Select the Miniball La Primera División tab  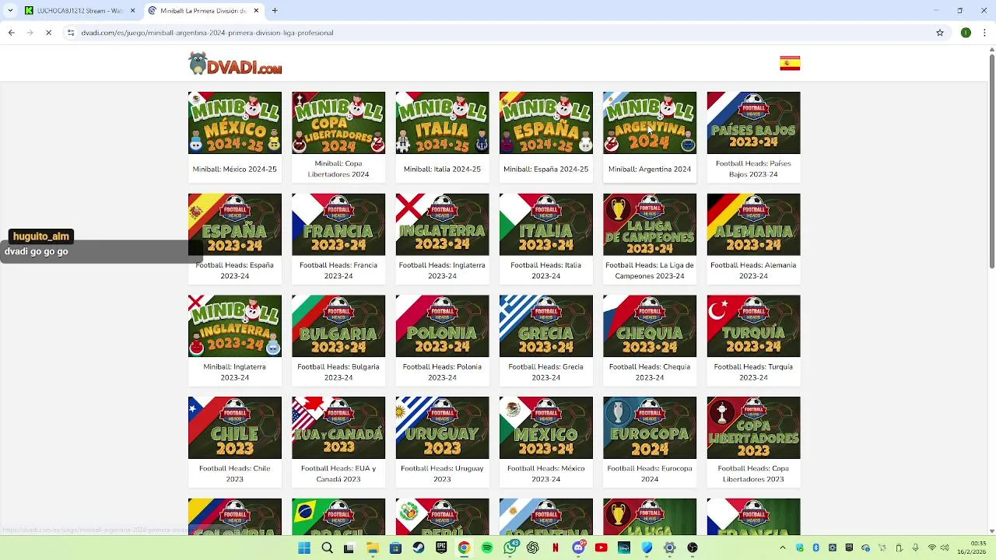pos(204,11)
